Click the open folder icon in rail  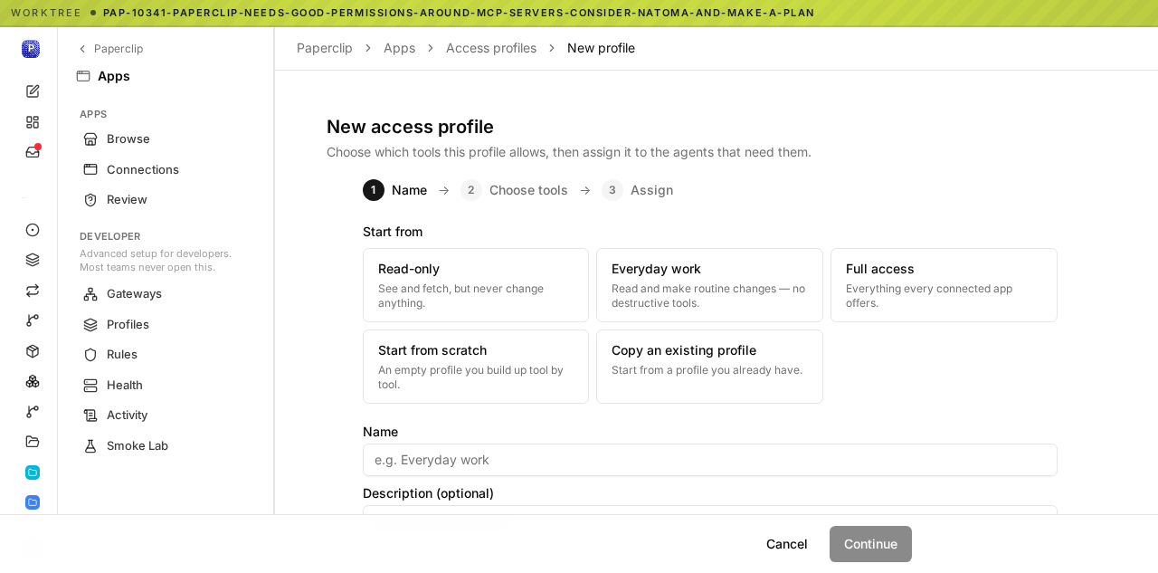coord(33,442)
